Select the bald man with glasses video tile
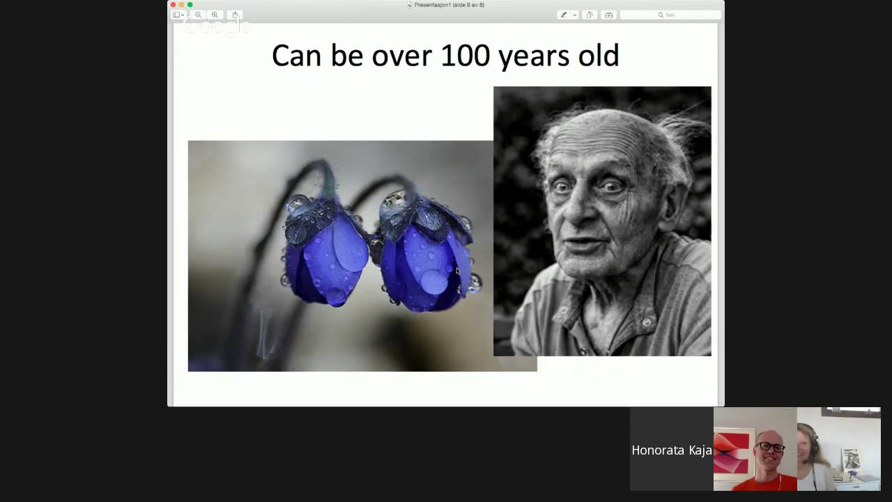Viewport: 892px width, 502px height. (x=755, y=450)
